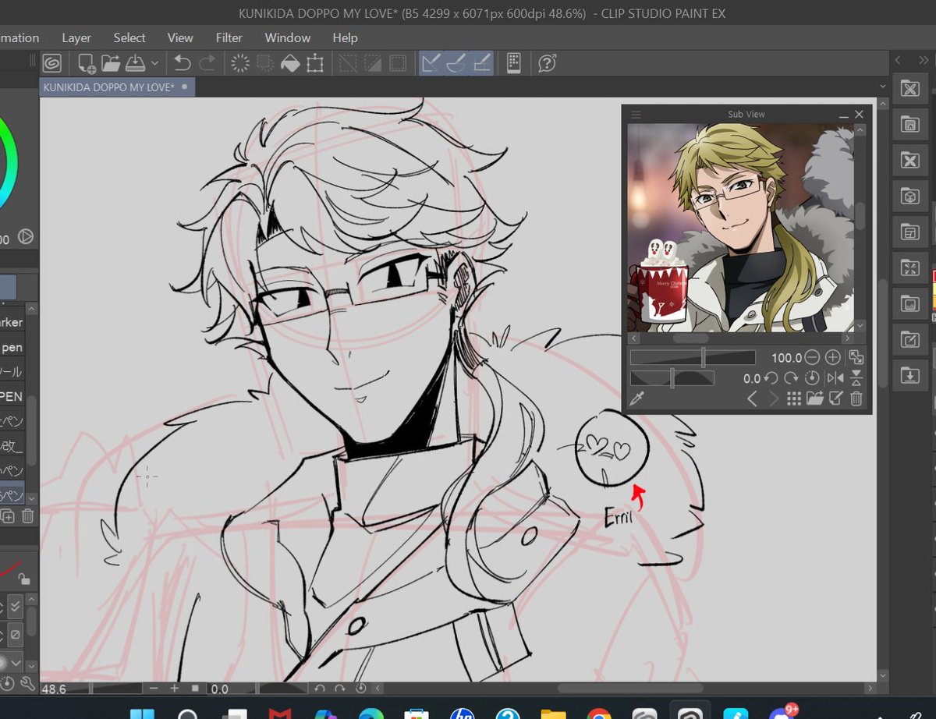Delete the selected sub tool
The image size is (936, 719).
(x=27, y=515)
